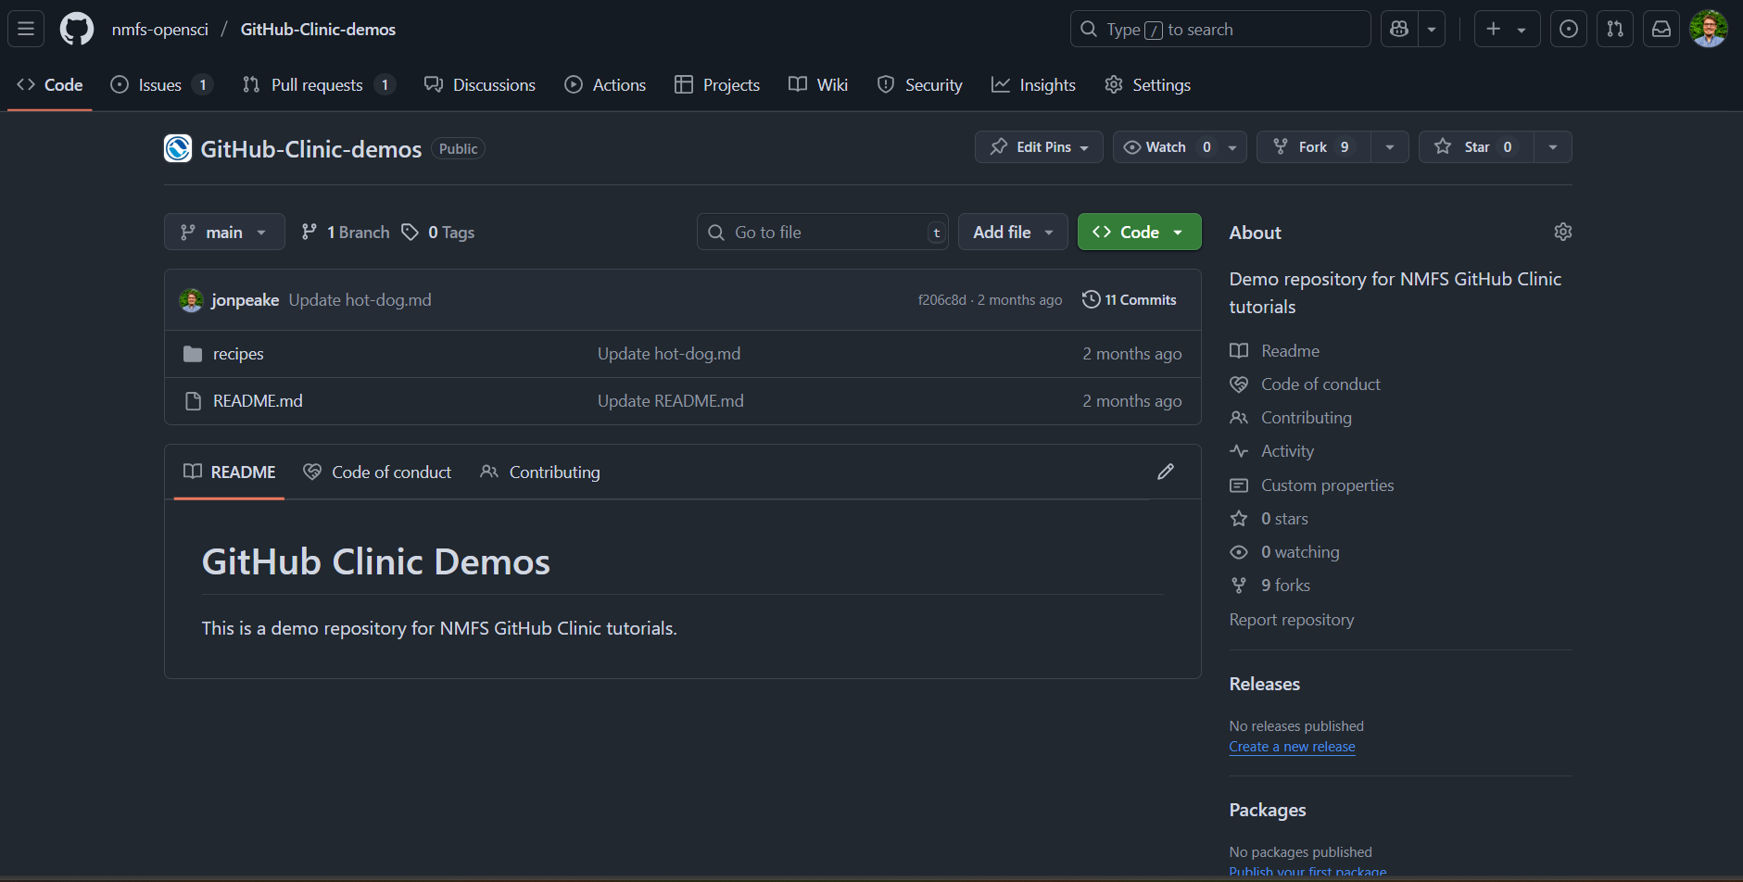Screen dimensions: 1743x882
Task: Open the notifications inbox icon
Action: (x=1661, y=29)
